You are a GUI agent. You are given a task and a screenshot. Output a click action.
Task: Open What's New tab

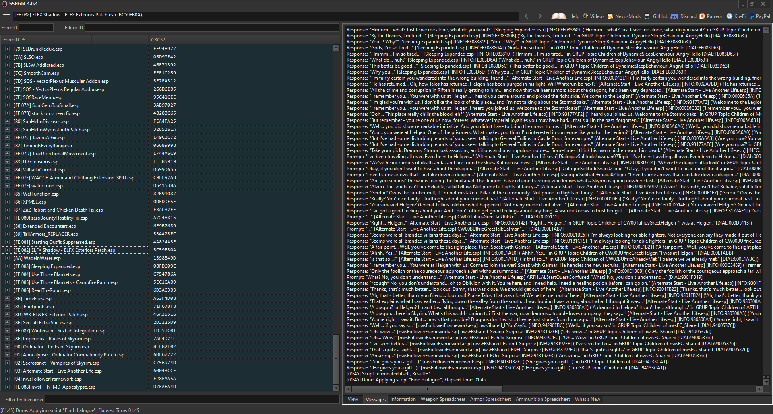[587, 399]
